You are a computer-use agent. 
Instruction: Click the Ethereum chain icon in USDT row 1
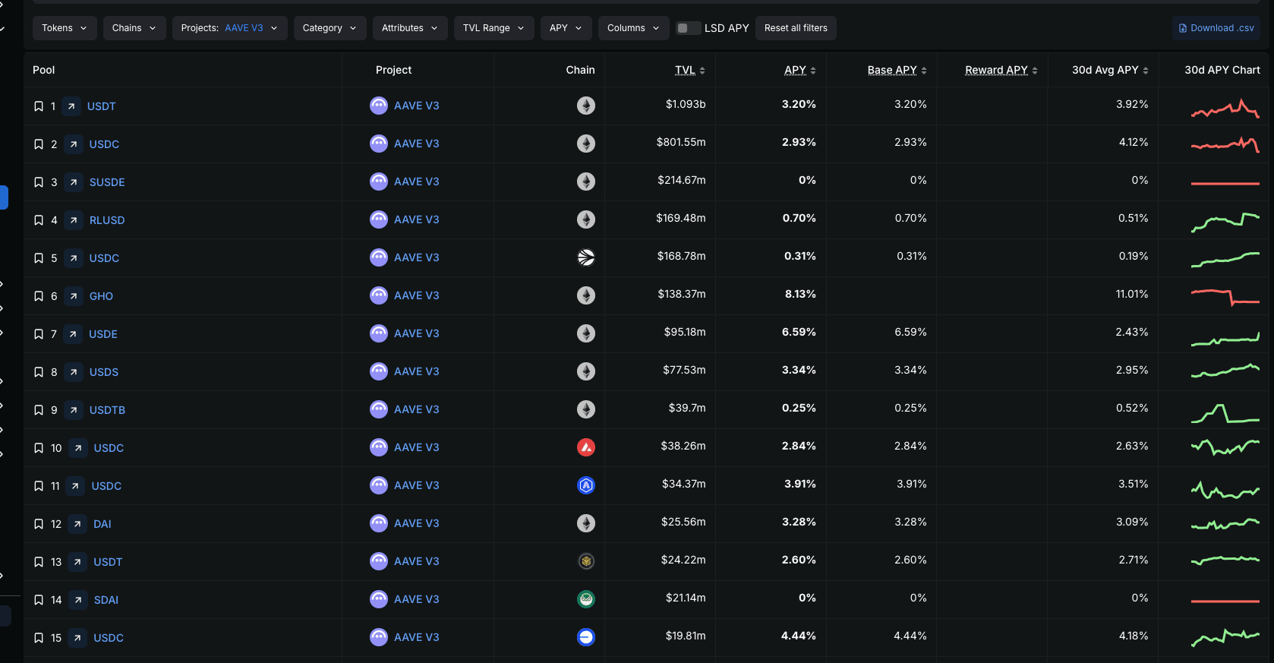pos(586,106)
